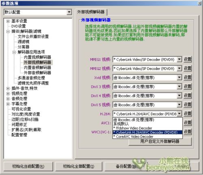Open the MPEG1 视频 decoder dropdown

179,59
